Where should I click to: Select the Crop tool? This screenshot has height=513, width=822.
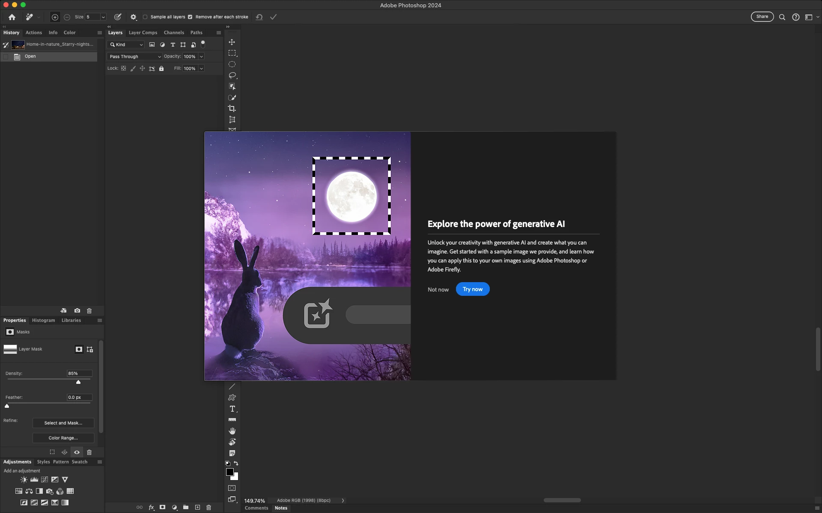[232, 109]
